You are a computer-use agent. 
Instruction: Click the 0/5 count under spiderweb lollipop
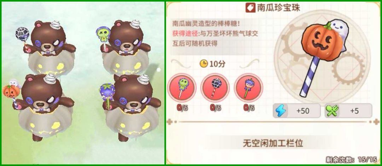216,108
